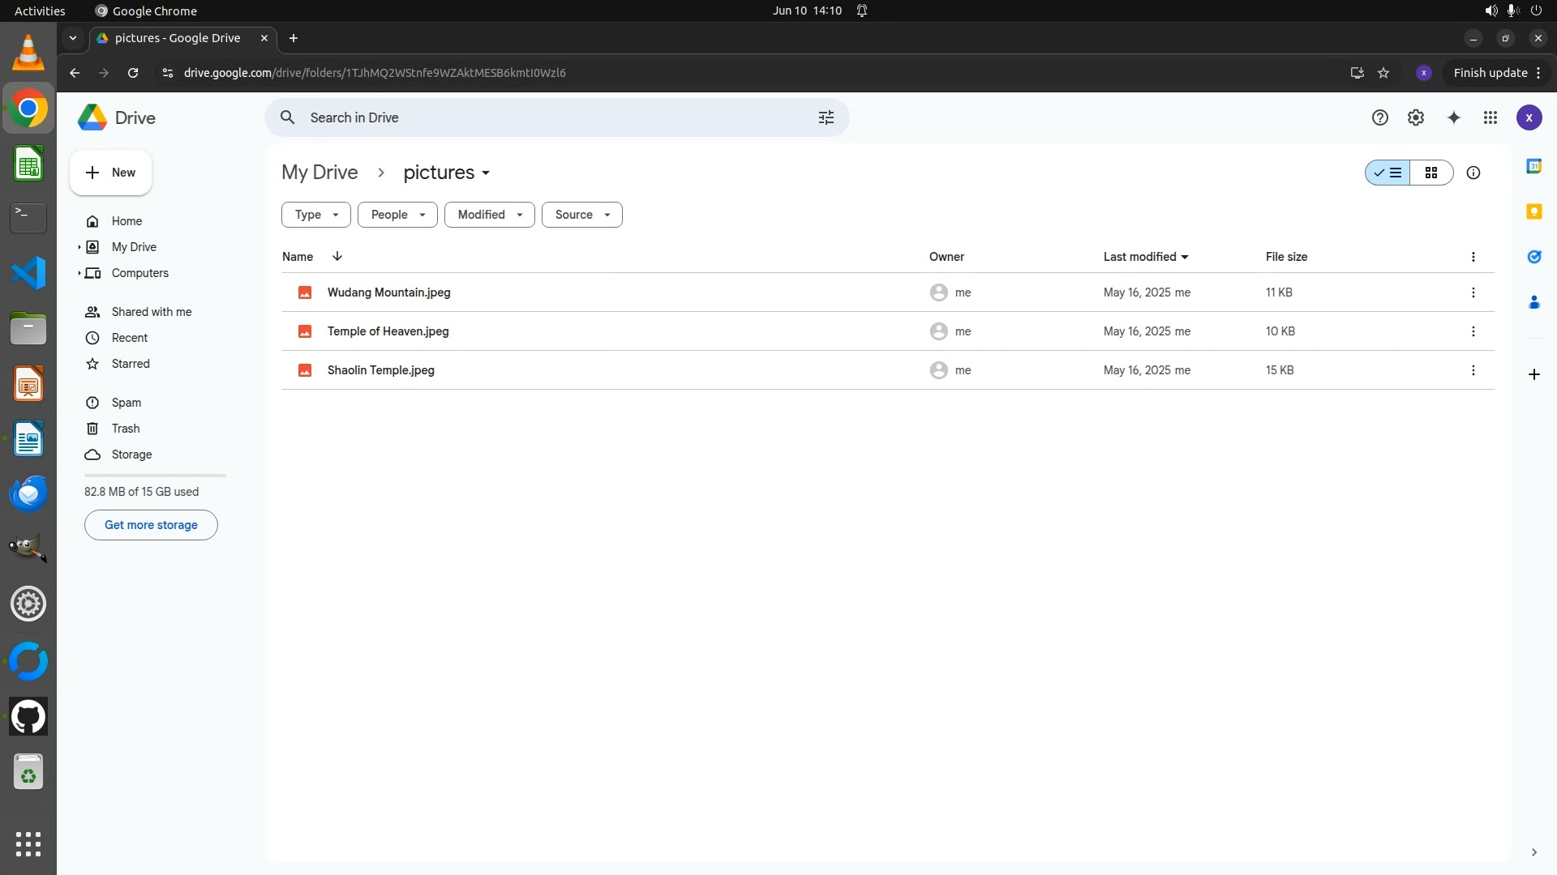This screenshot has height=875, width=1557.
Task: Open Gemini sparkle assistant
Action: coord(1453,117)
